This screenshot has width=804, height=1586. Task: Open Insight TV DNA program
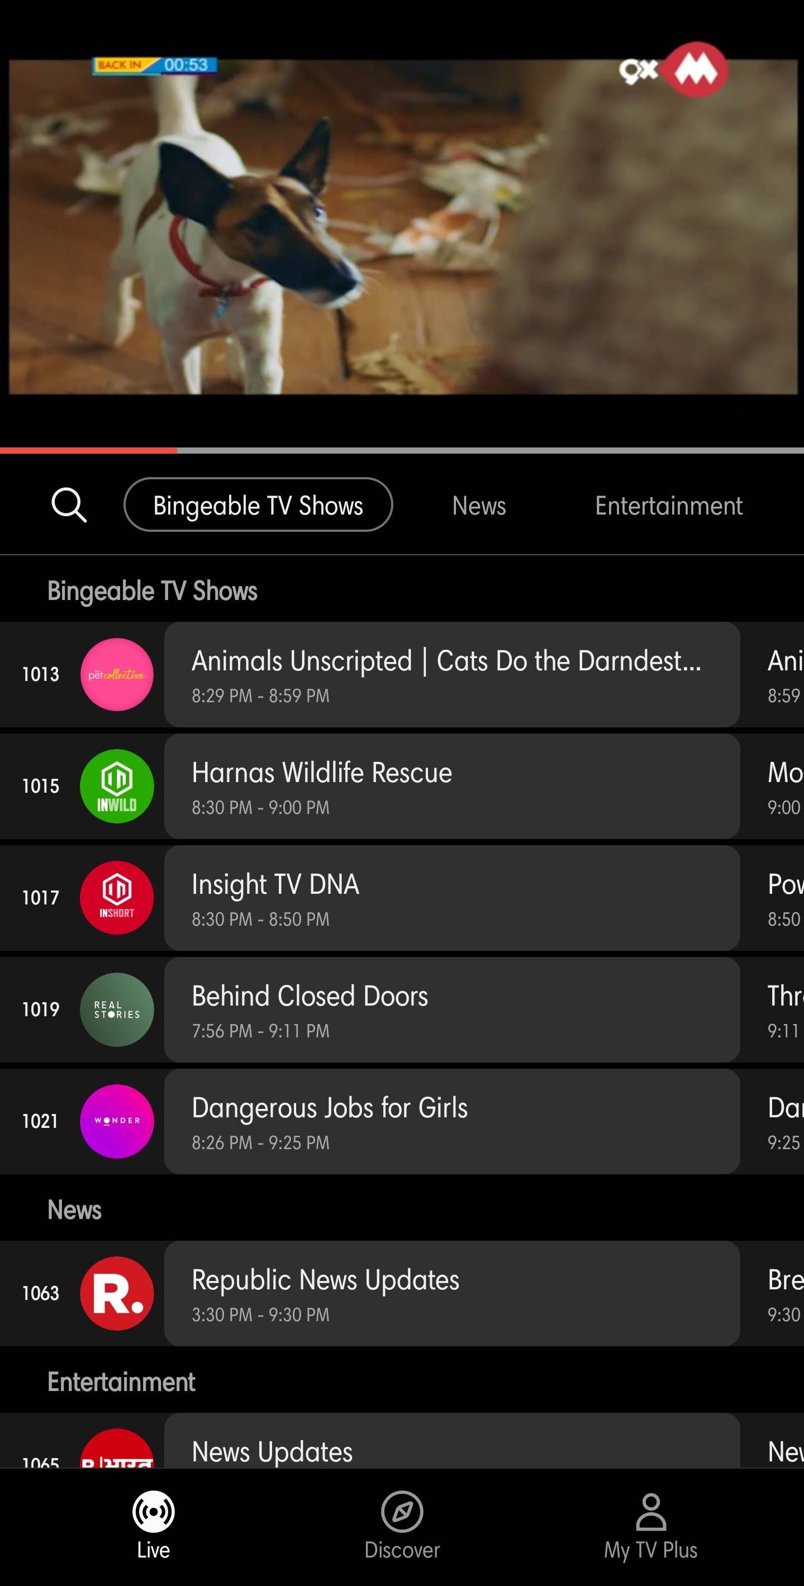451,897
